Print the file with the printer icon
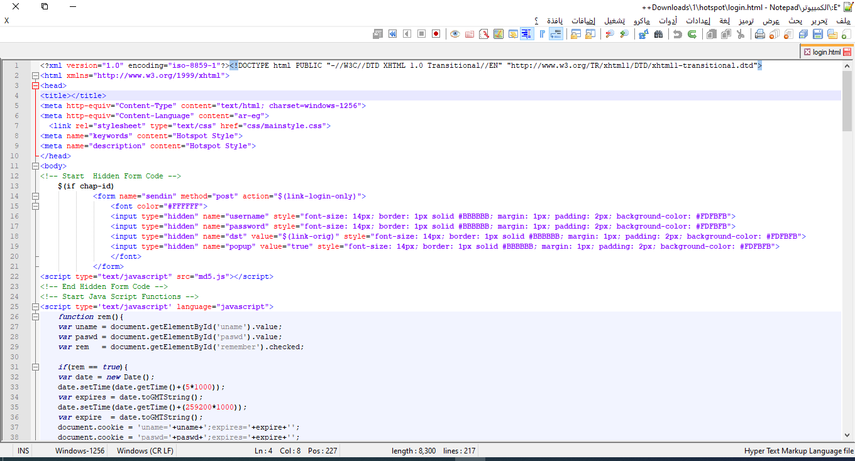855x461 pixels. (759, 34)
